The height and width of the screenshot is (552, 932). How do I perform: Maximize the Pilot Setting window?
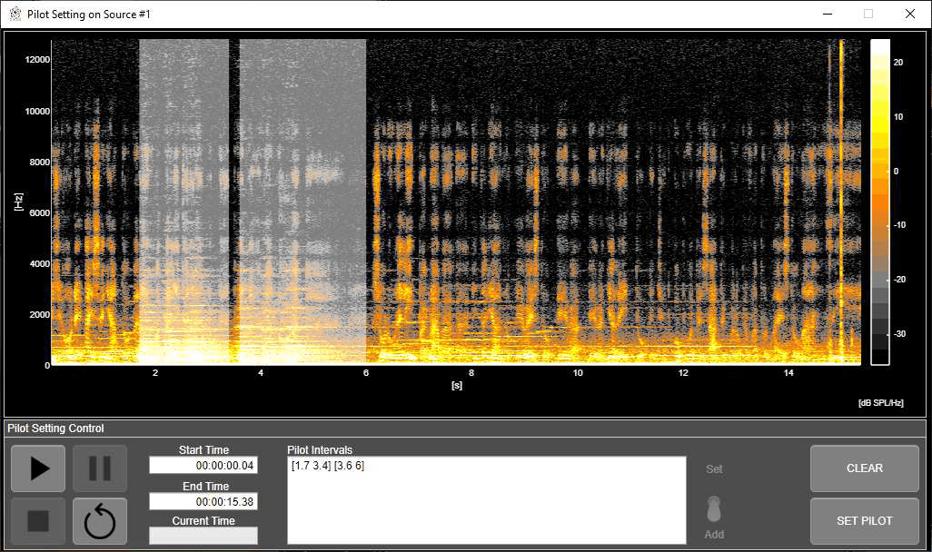pos(868,14)
